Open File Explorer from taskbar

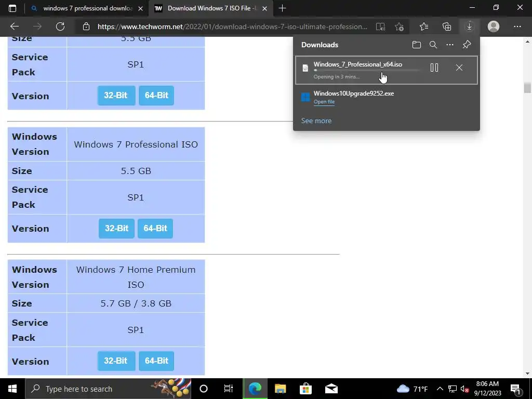(x=280, y=389)
